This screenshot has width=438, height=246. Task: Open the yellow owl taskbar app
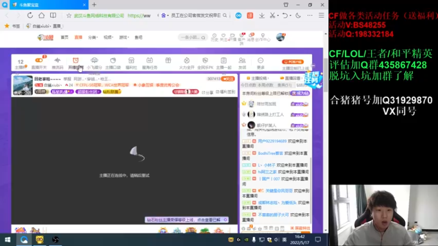(39, 239)
